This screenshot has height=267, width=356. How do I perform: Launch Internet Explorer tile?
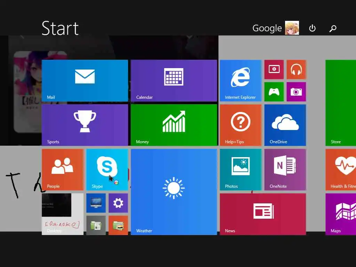pos(241,81)
